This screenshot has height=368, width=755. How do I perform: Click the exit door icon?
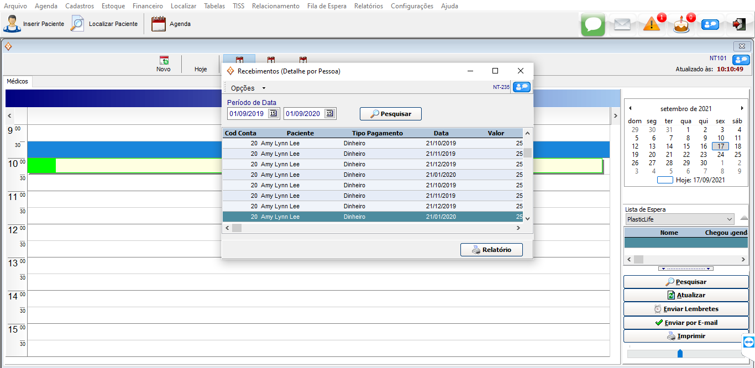pyautogui.click(x=739, y=24)
